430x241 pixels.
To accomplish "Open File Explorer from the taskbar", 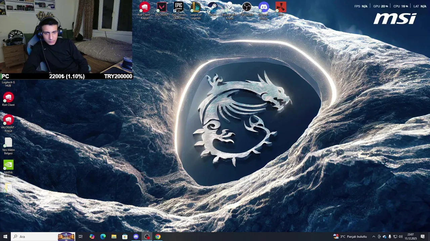I will tap(114, 237).
